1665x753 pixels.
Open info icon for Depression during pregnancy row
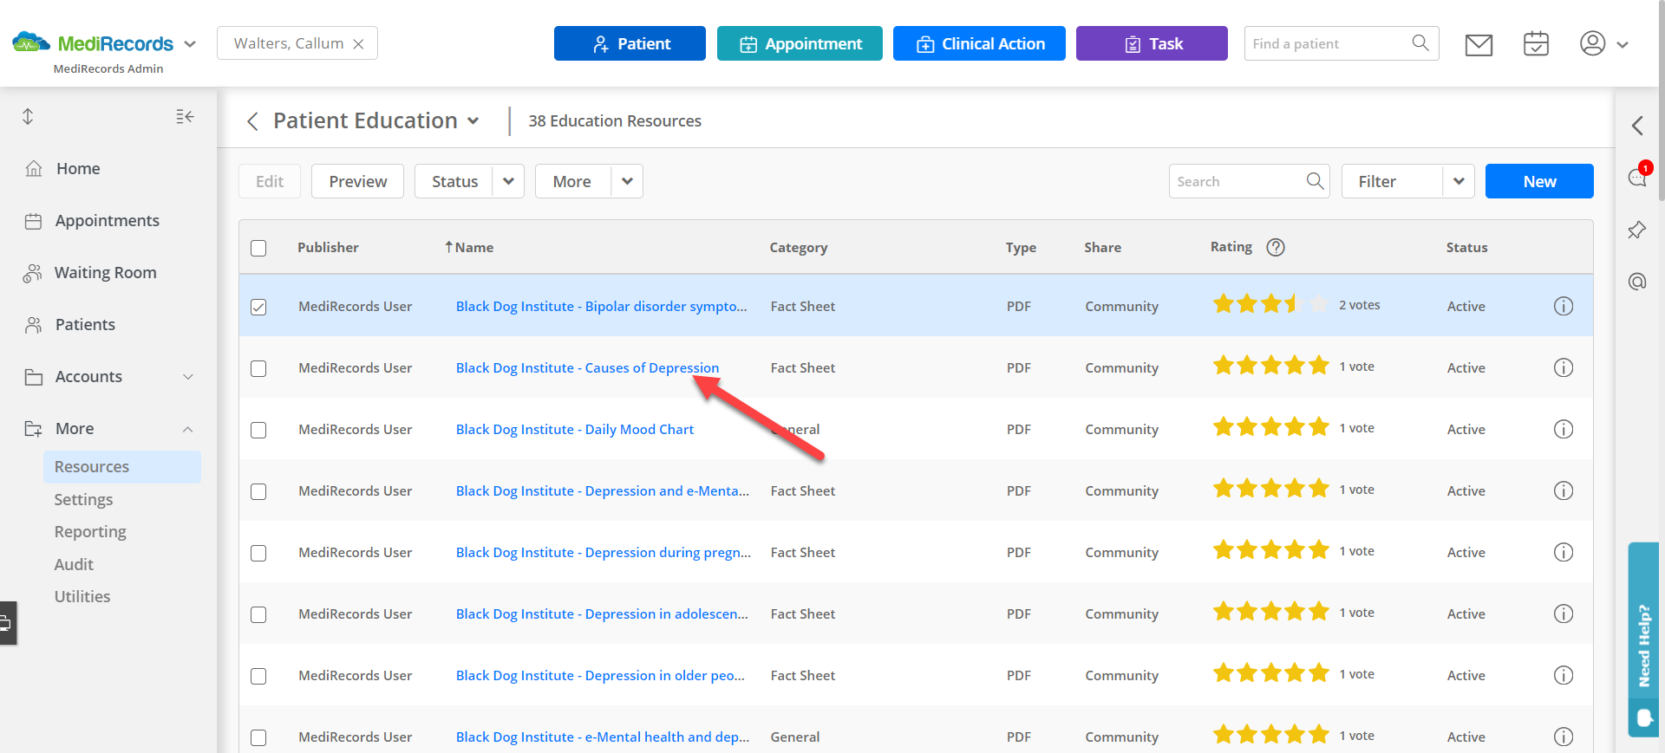1564,552
